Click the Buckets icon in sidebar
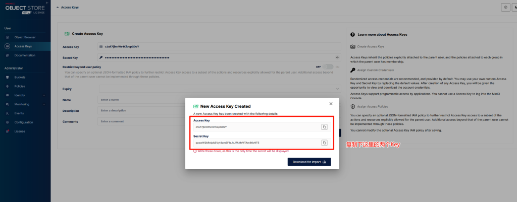The width and height of the screenshot is (517, 202). (x=8, y=77)
